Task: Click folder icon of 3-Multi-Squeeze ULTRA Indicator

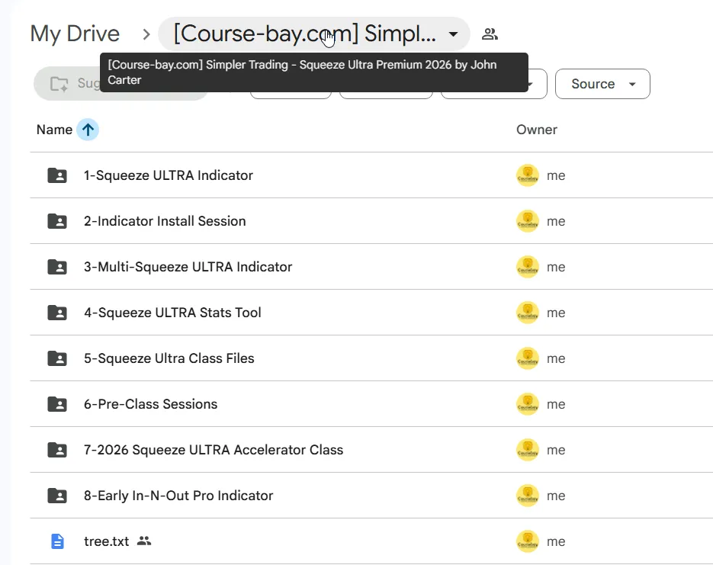Action: (x=57, y=267)
